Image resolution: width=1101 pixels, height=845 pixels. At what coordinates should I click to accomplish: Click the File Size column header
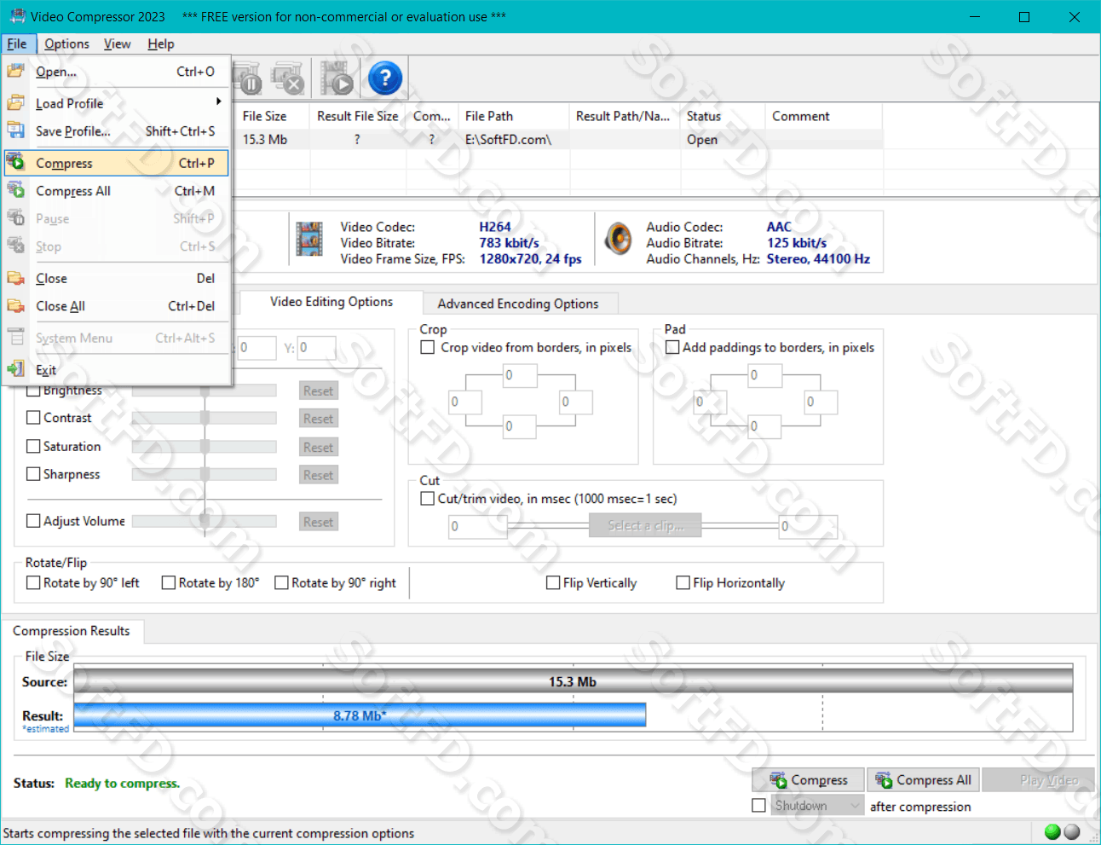pos(273,116)
